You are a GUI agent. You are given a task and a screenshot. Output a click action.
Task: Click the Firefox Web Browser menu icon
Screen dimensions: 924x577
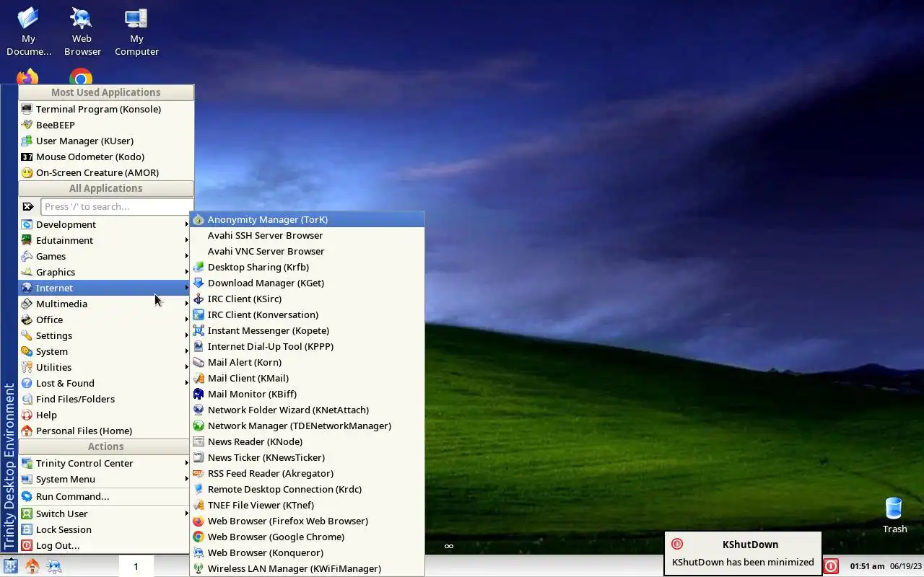pos(199,521)
